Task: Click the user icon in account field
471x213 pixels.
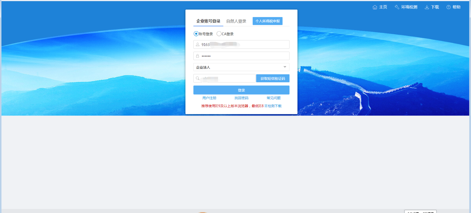Action: (198, 45)
